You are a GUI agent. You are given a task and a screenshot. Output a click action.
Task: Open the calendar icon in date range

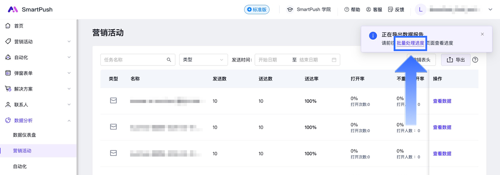pos(334,60)
